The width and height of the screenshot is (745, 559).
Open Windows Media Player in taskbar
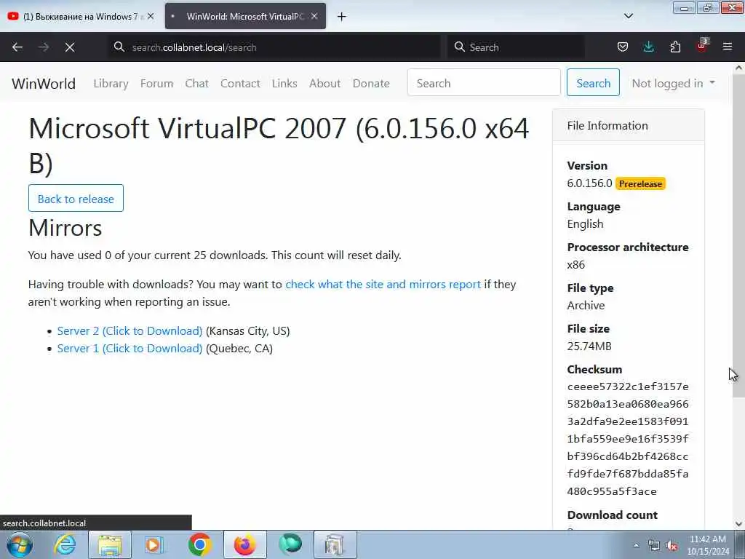154,544
